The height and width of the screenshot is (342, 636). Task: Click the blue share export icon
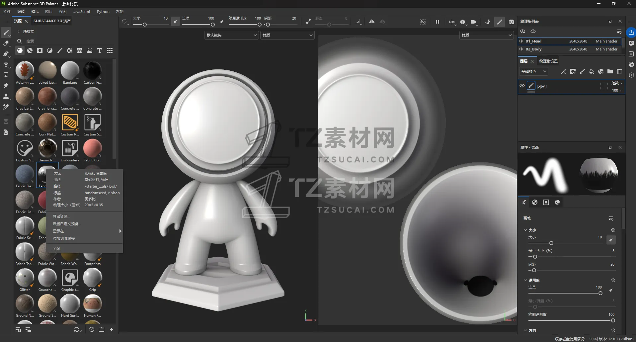pos(631,33)
